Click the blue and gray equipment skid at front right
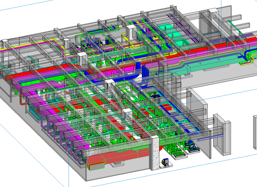Screen dimensions: 257x187 point(193,148)
